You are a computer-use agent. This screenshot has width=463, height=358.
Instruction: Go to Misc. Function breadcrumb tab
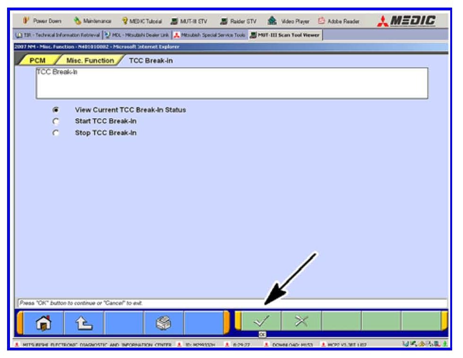(89, 61)
